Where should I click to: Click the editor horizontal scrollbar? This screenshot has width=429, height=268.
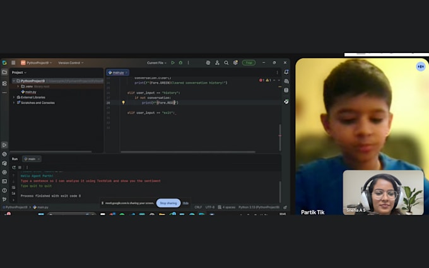pos(188,152)
